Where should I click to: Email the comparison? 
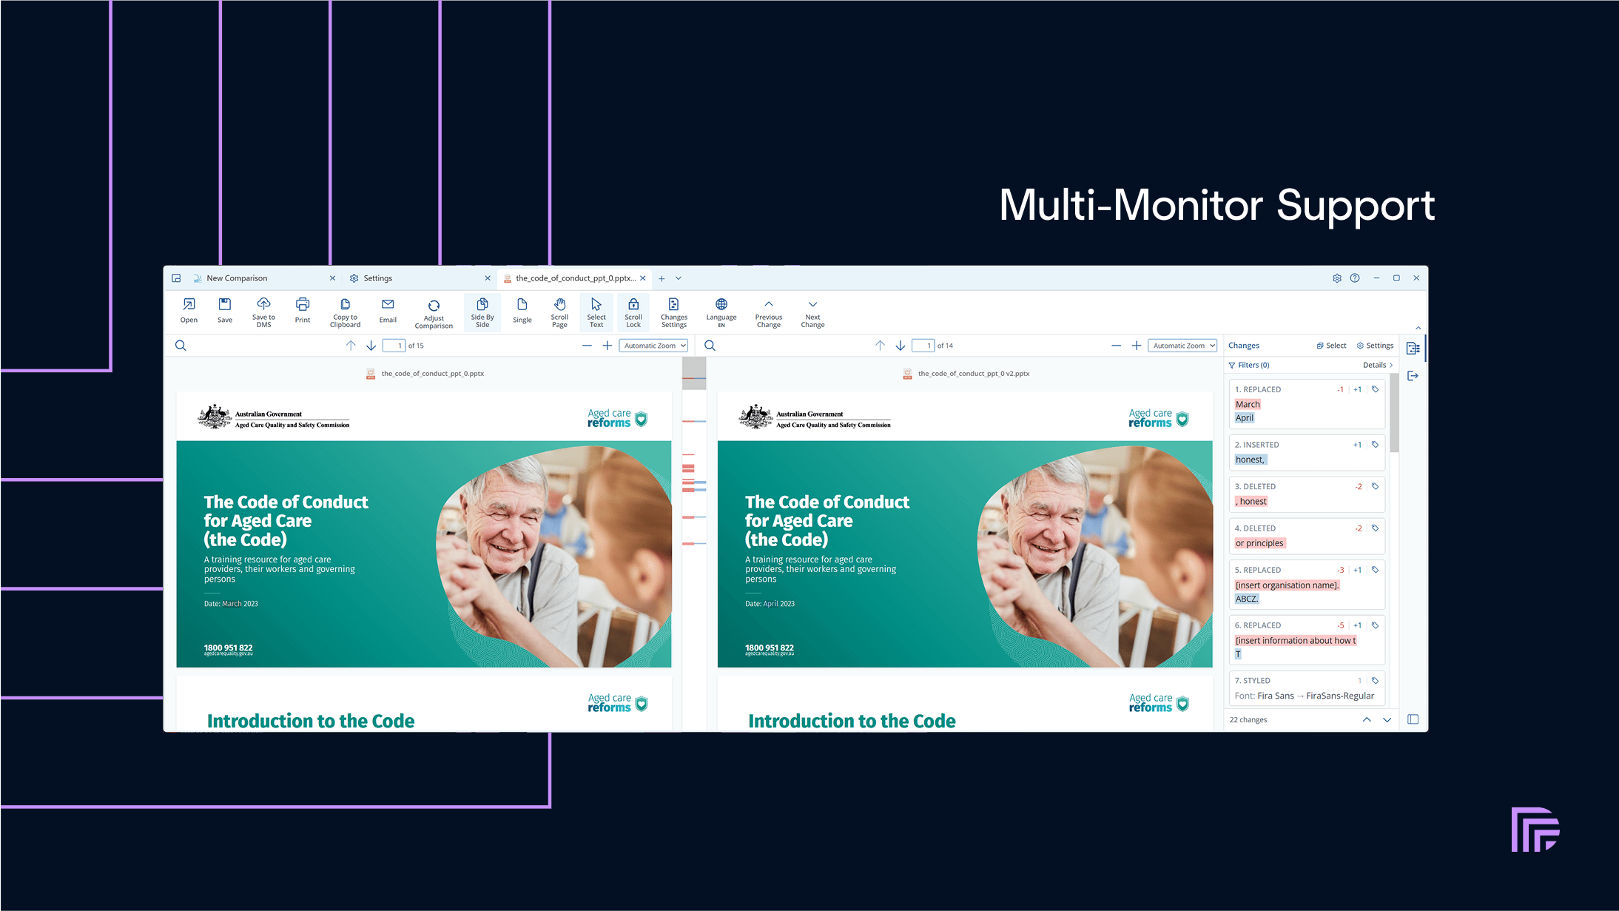(388, 311)
